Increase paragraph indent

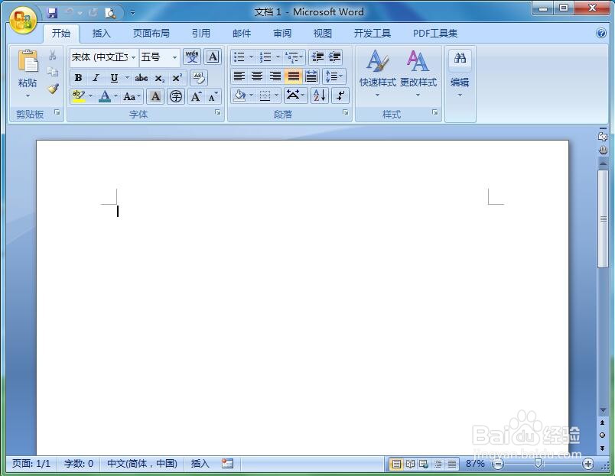[334, 57]
